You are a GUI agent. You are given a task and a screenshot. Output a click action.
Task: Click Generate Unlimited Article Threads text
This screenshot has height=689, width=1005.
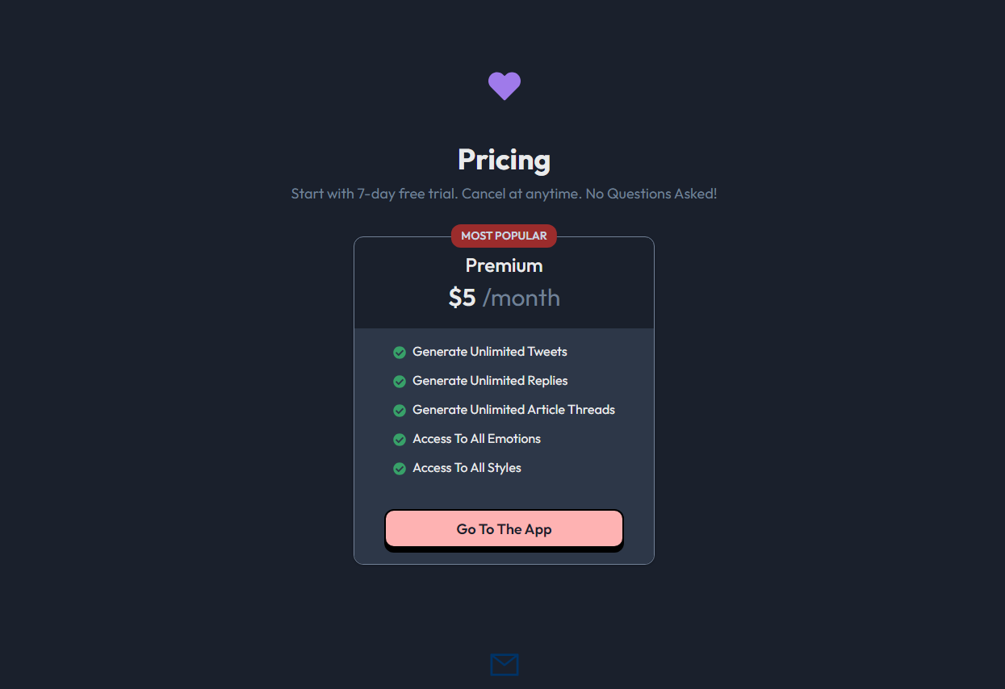pos(513,410)
